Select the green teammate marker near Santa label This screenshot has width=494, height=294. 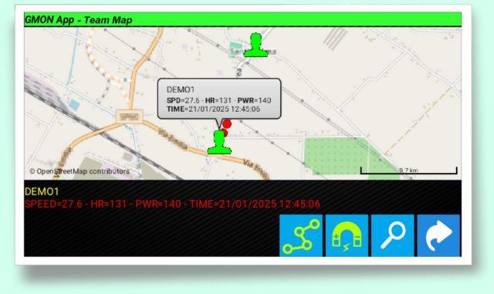[255, 45]
